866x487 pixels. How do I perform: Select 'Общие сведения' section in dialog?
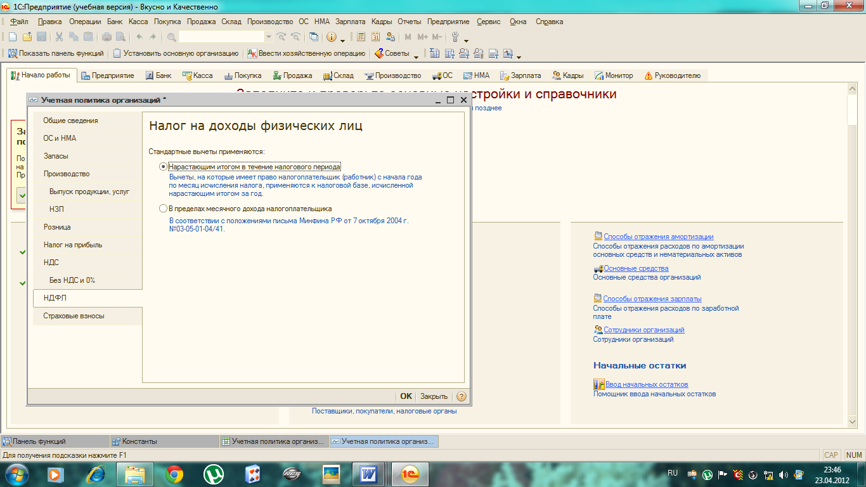87,120
